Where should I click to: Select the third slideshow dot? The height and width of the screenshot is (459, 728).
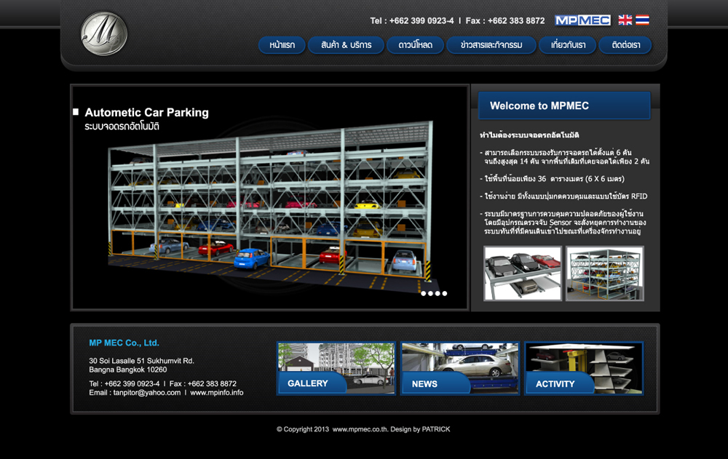[x=438, y=293]
